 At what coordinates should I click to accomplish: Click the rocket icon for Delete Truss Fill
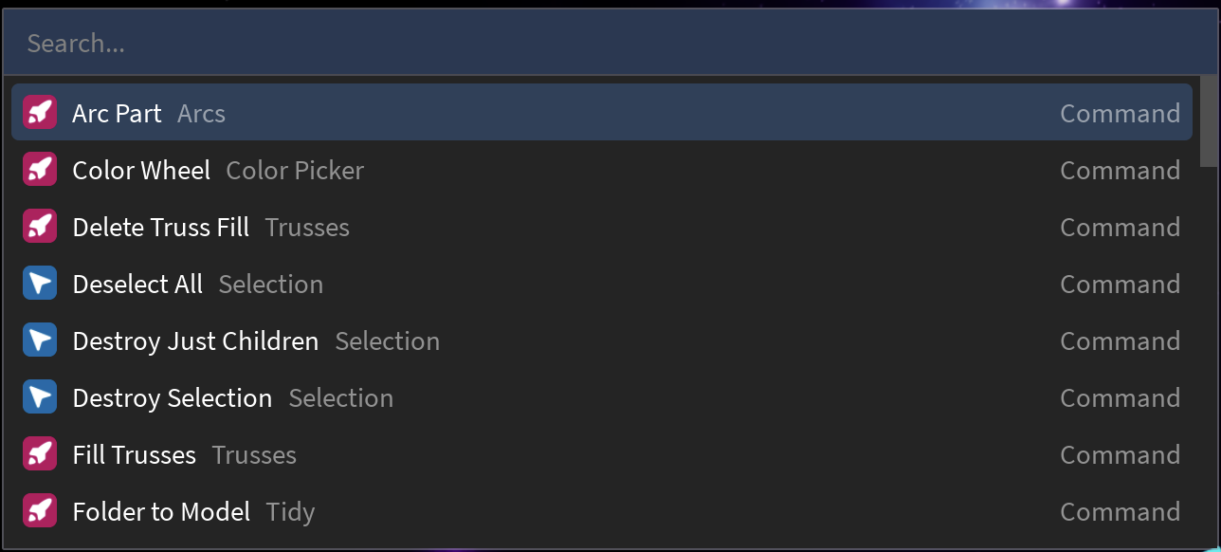[40, 226]
